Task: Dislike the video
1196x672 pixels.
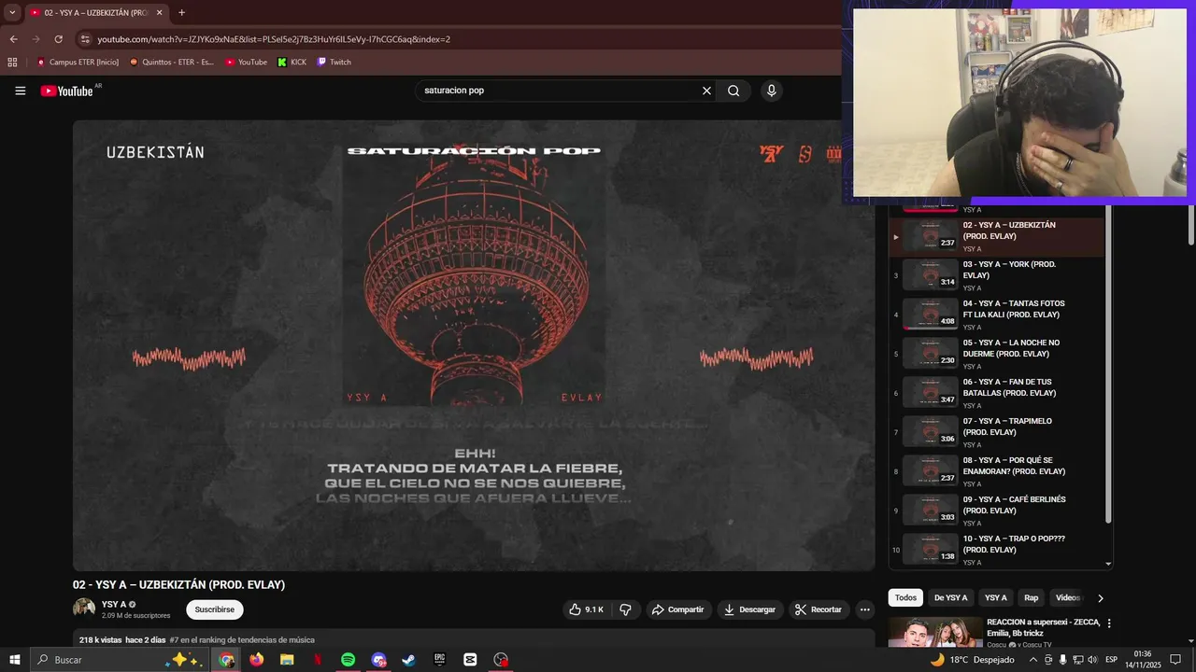Action: [x=625, y=609]
